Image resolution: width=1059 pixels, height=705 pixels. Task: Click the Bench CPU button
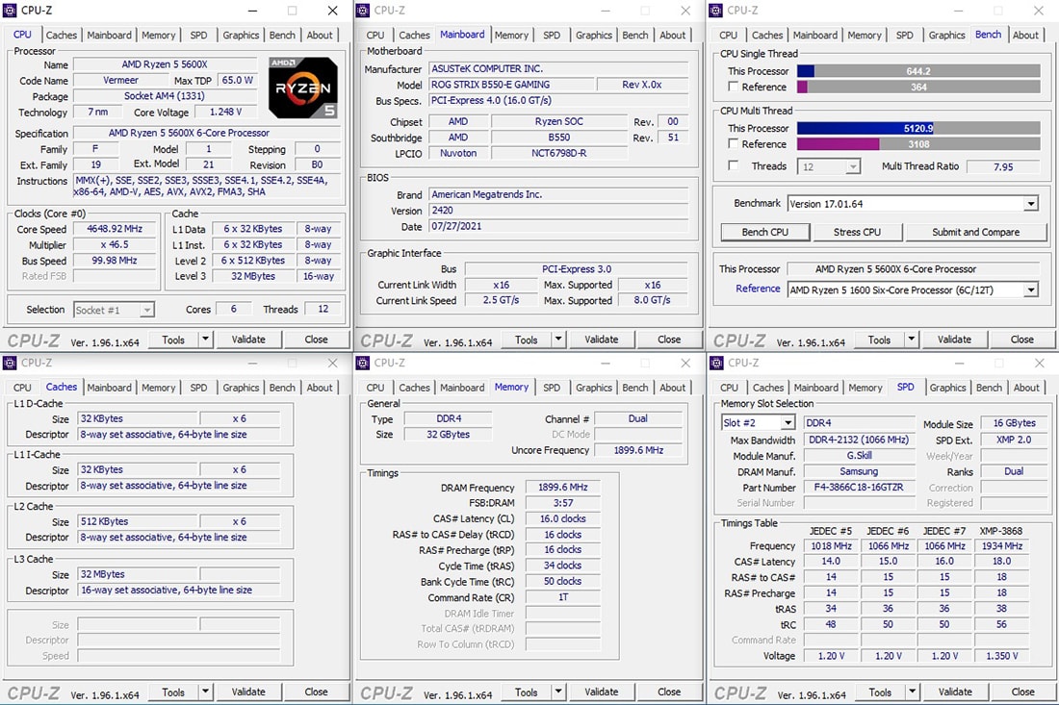(765, 232)
